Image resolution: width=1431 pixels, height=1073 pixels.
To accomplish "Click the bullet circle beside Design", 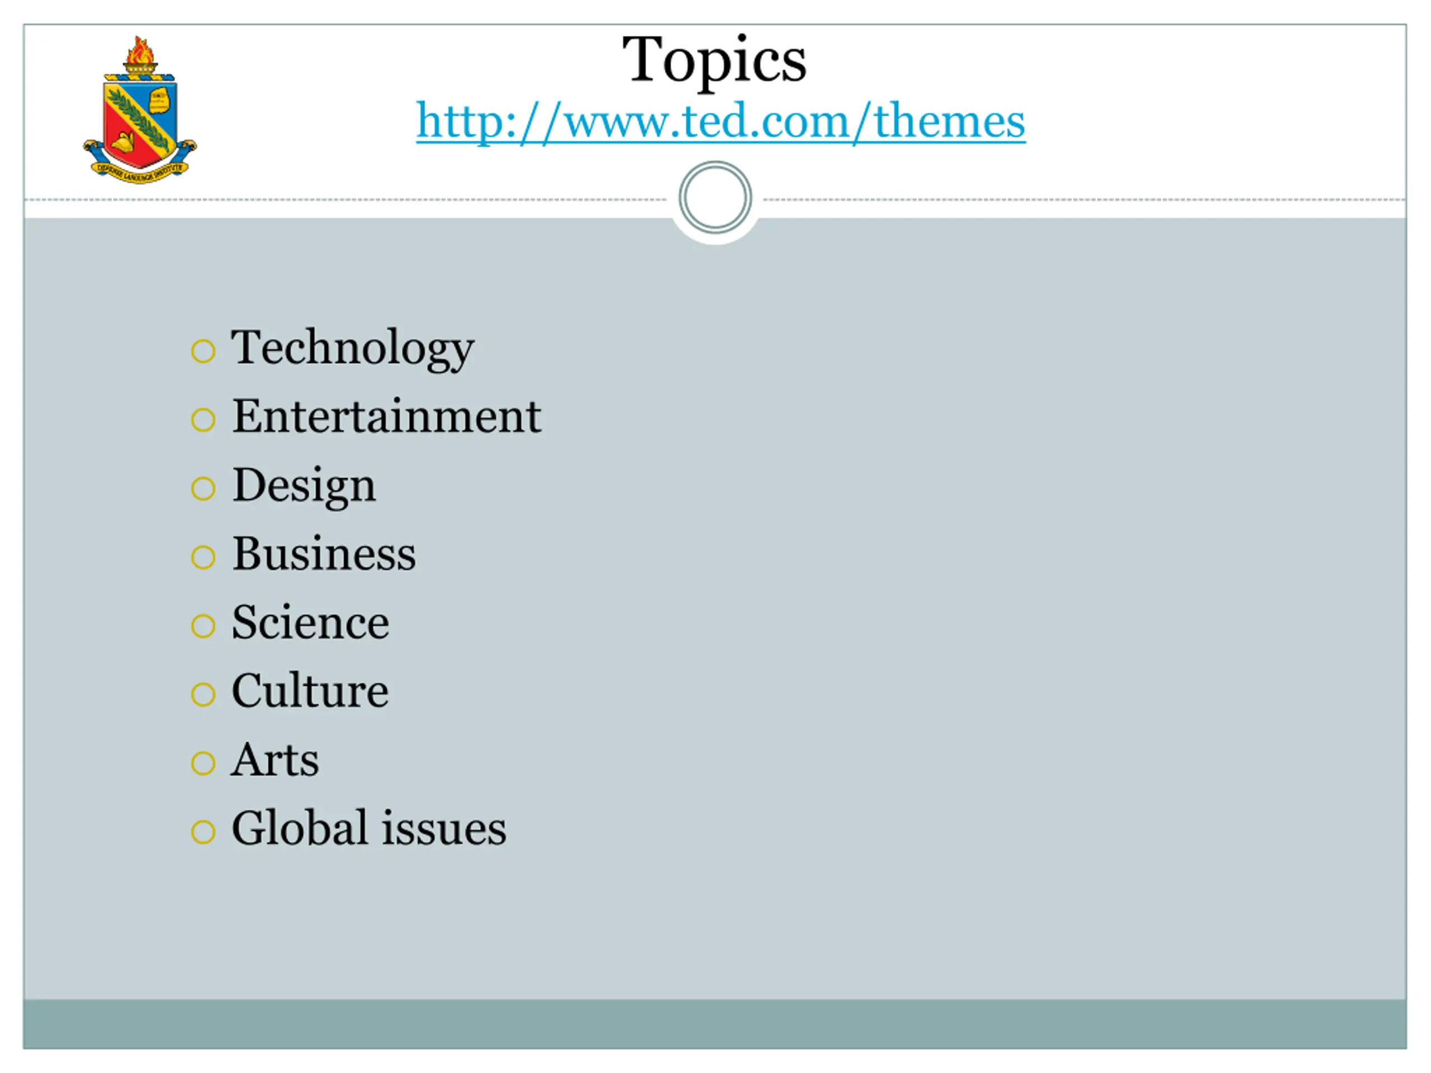I will 203,489.
